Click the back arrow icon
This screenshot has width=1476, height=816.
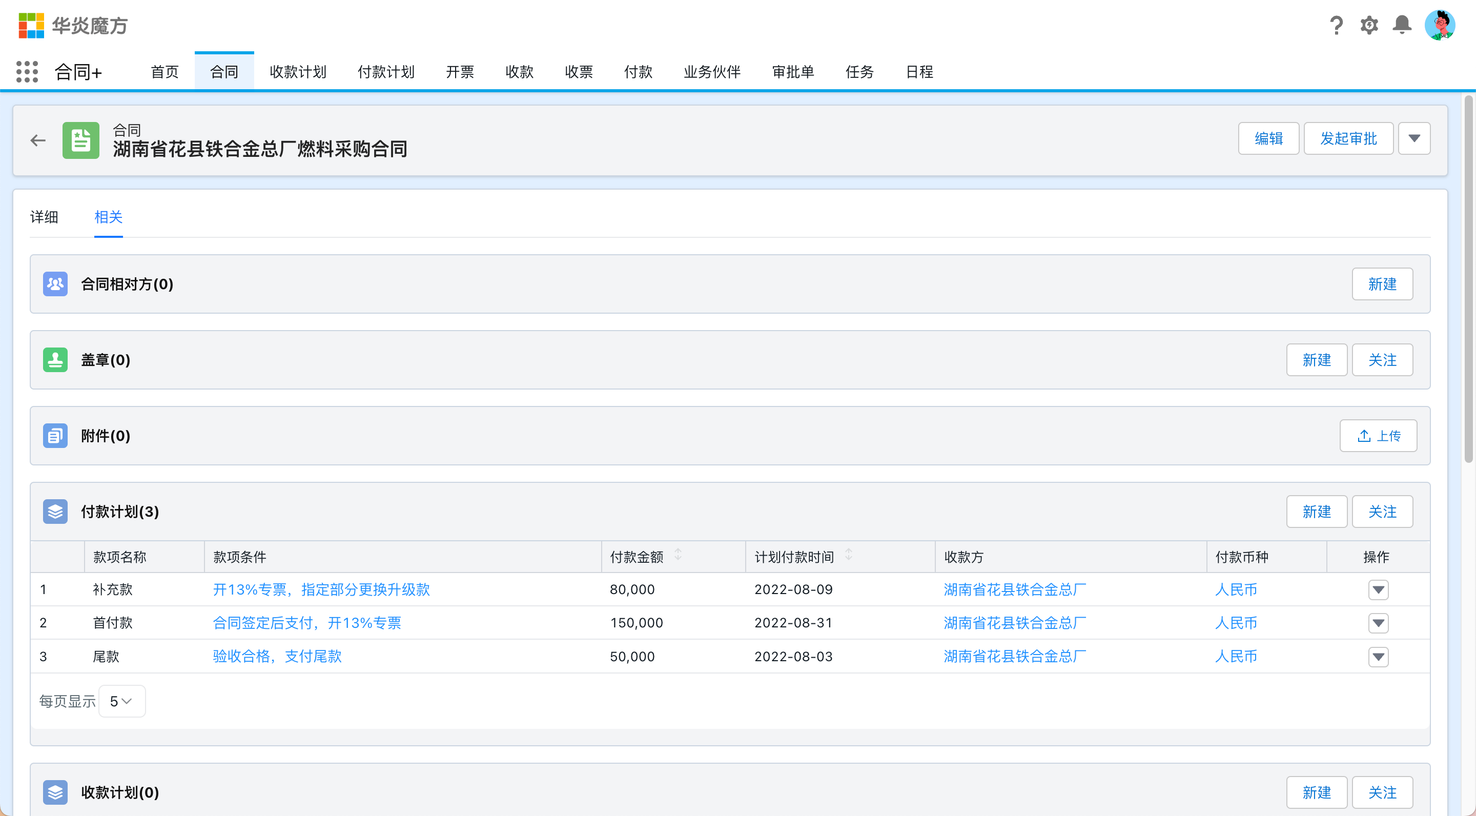coord(38,140)
